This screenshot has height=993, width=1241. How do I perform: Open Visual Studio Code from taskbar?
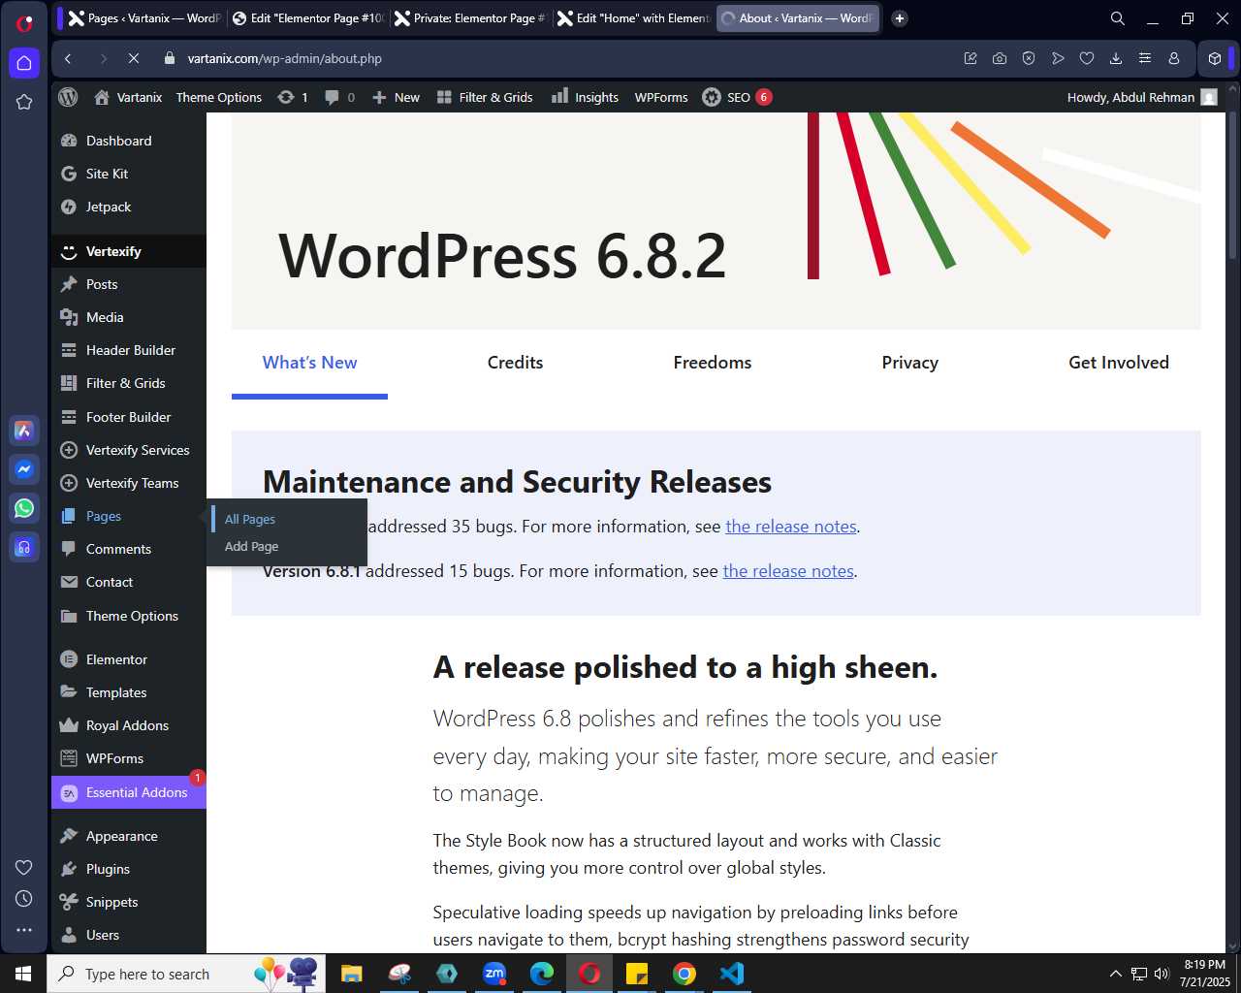732,974
